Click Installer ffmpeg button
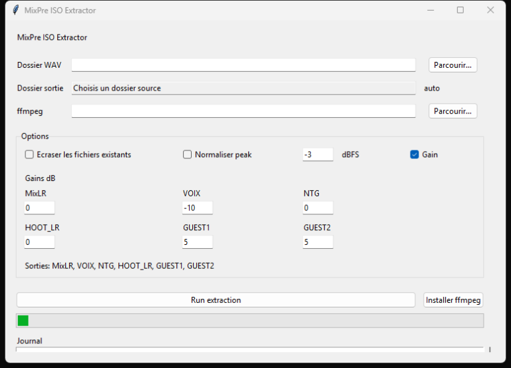Screen dimensions: 511x368 point(453,300)
